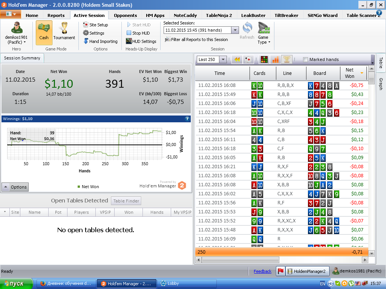Screen dimensions: 386x289
Task: Click the trophy icon in hands toolbar
Action: click(287, 59)
